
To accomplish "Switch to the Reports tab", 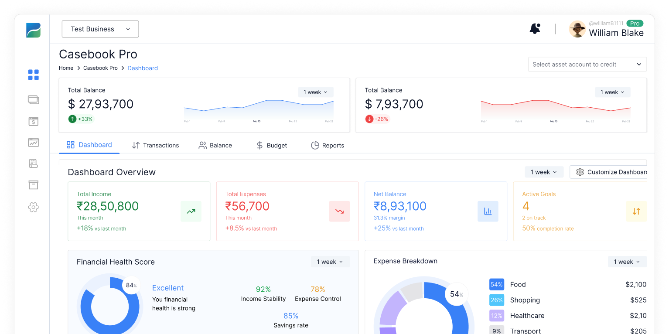I will pos(328,145).
